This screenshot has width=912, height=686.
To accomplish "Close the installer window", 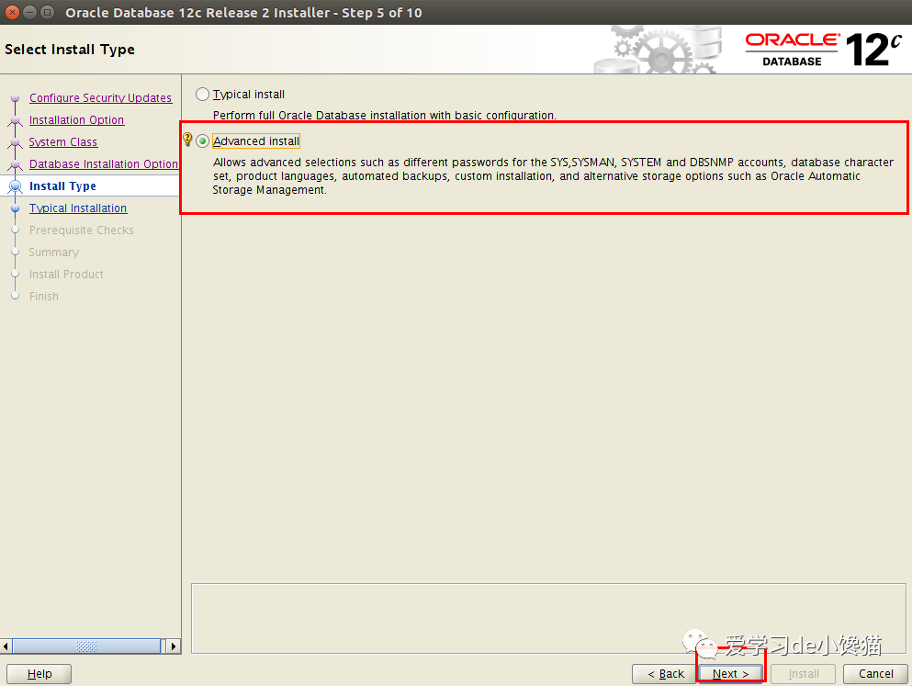I will [12, 12].
